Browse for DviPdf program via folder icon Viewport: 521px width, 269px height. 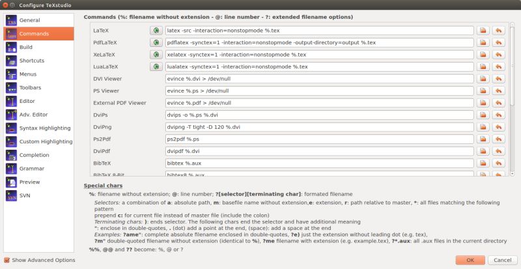click(483, 151)
